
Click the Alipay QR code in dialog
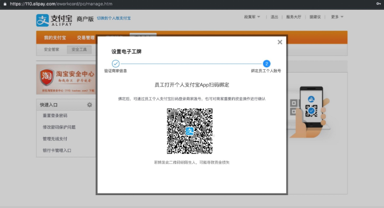coord(189,131)
